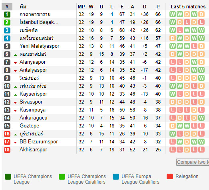Click the dark green UEFA Champions League swatch

[x=8, y=177]
